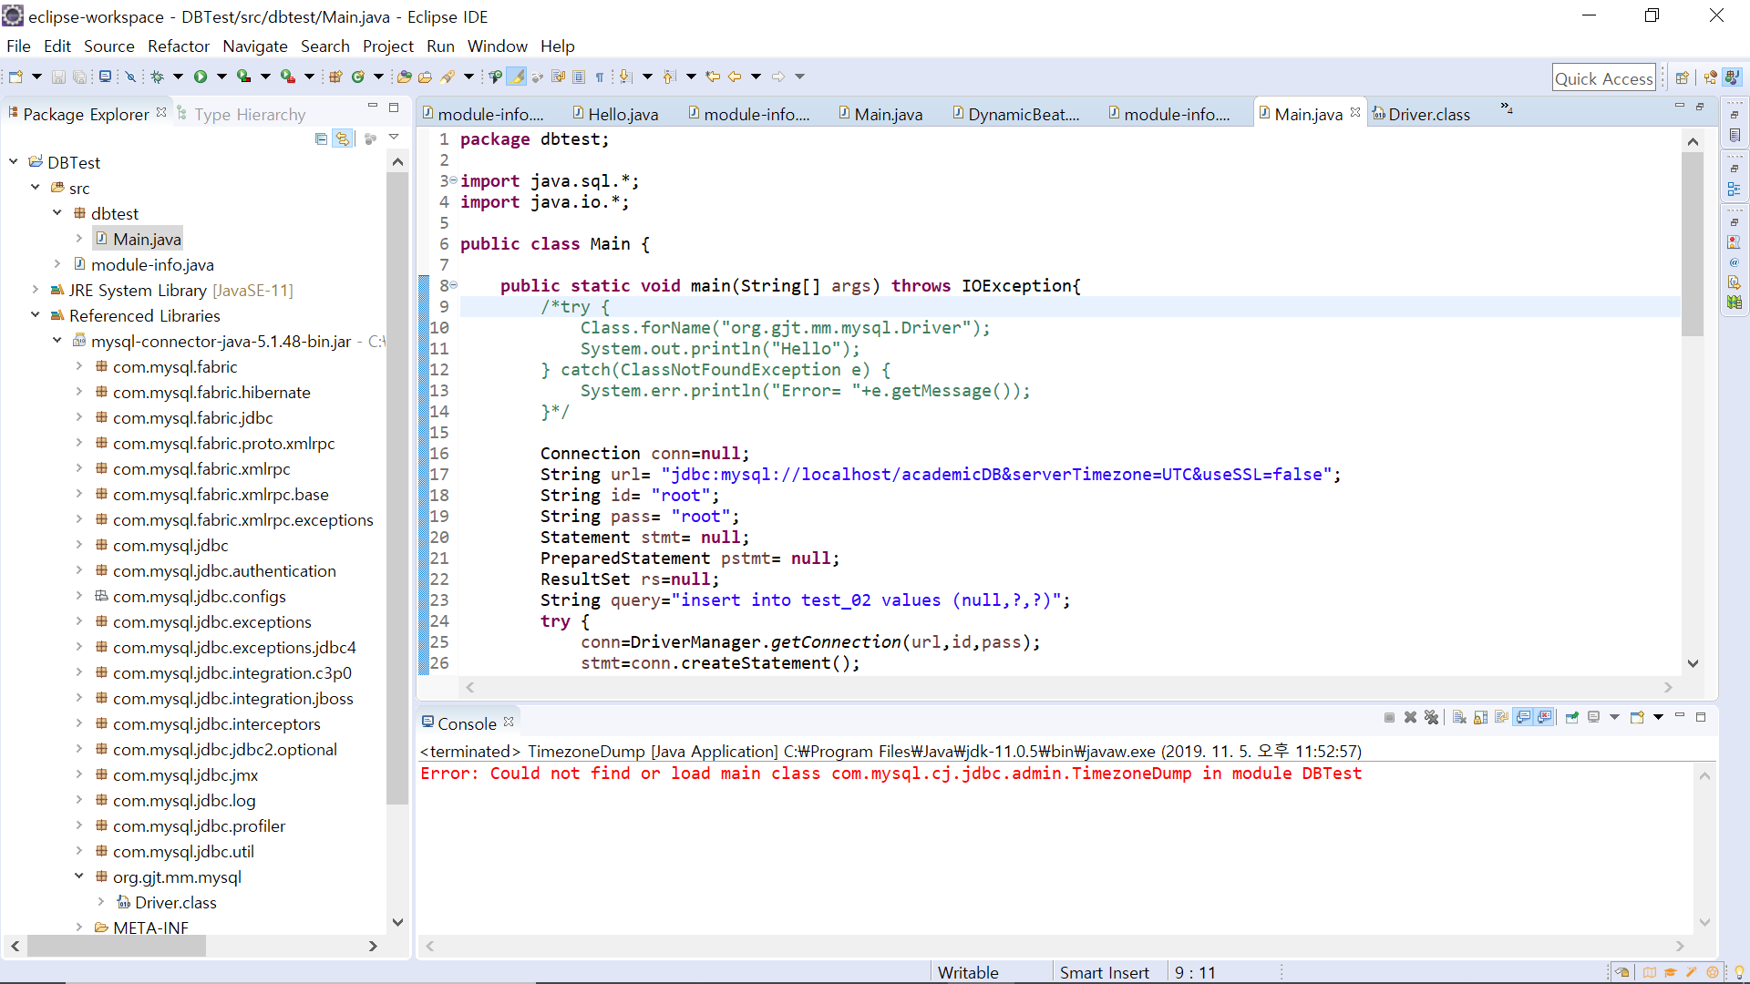Toggle Word Wrap in the Console
The height and width of the screenshot is (984, 1750).
(1501, 717)
